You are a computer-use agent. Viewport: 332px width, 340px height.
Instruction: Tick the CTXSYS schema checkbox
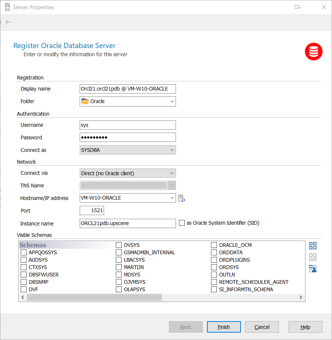coord(24,267)
